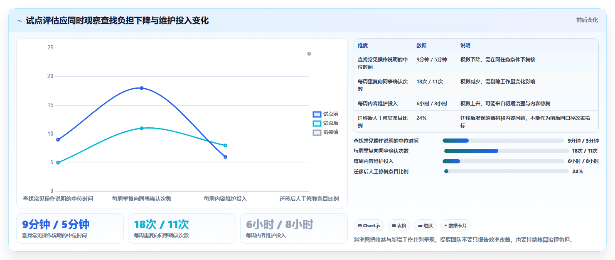Click table row label 迁移后人工修复条目比例

point(382,121)
